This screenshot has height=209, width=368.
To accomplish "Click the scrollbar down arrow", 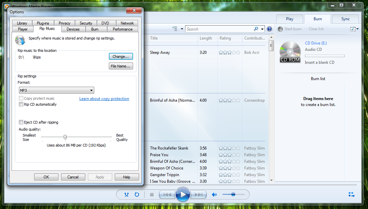I will [271, 180].
